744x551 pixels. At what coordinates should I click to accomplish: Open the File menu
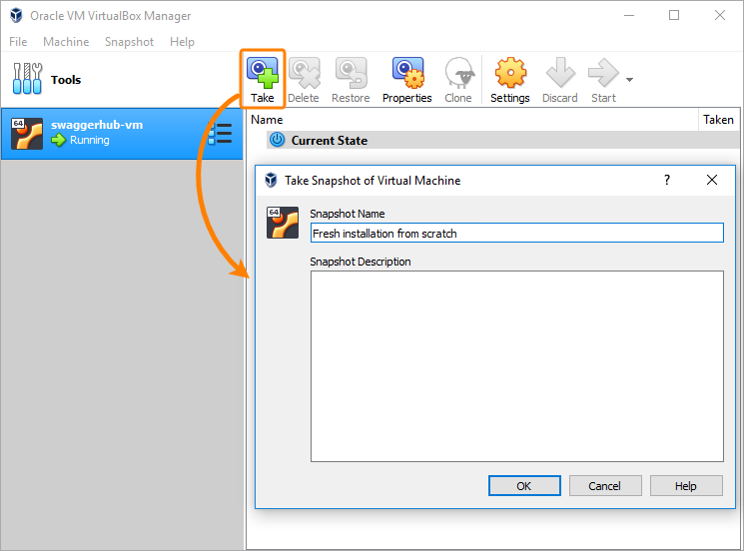18,42
